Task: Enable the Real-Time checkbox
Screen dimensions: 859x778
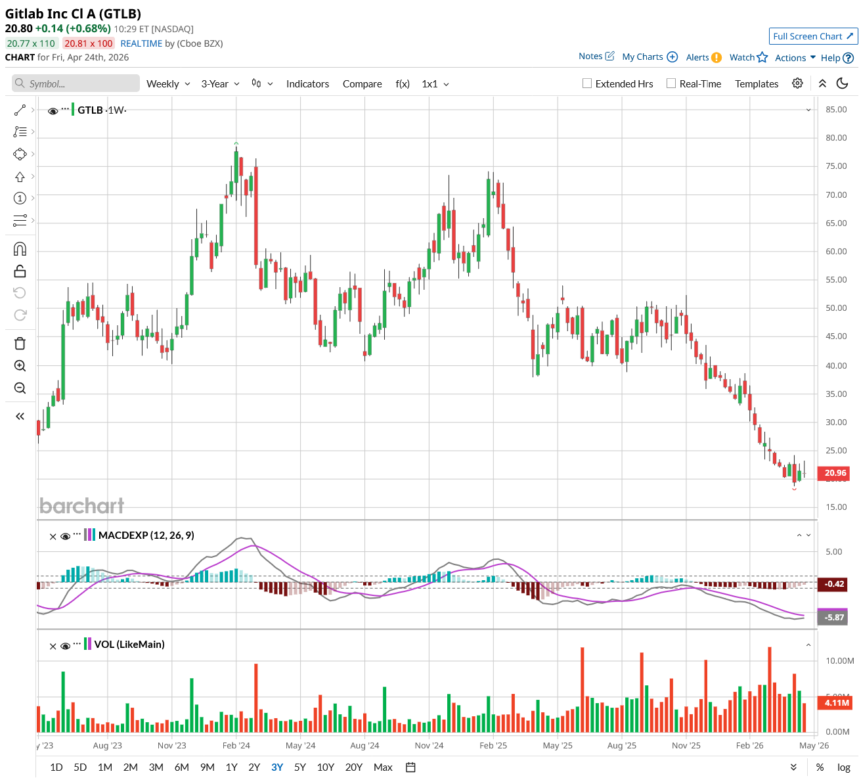Action: (x=671, y=83)
